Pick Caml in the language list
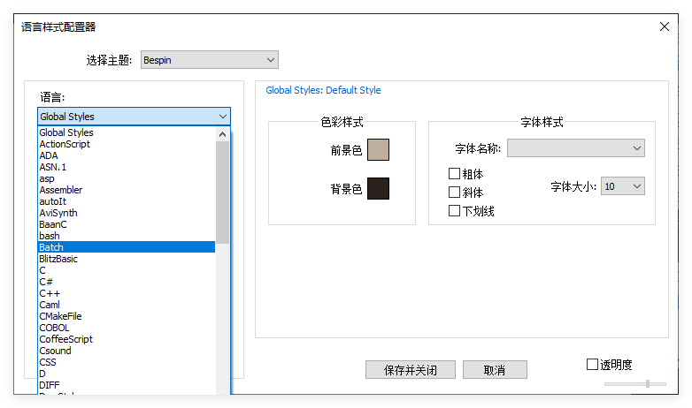 point(127,305)
